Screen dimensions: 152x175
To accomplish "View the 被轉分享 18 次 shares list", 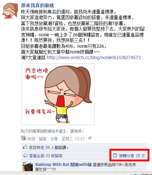I will tap(132, 156).
